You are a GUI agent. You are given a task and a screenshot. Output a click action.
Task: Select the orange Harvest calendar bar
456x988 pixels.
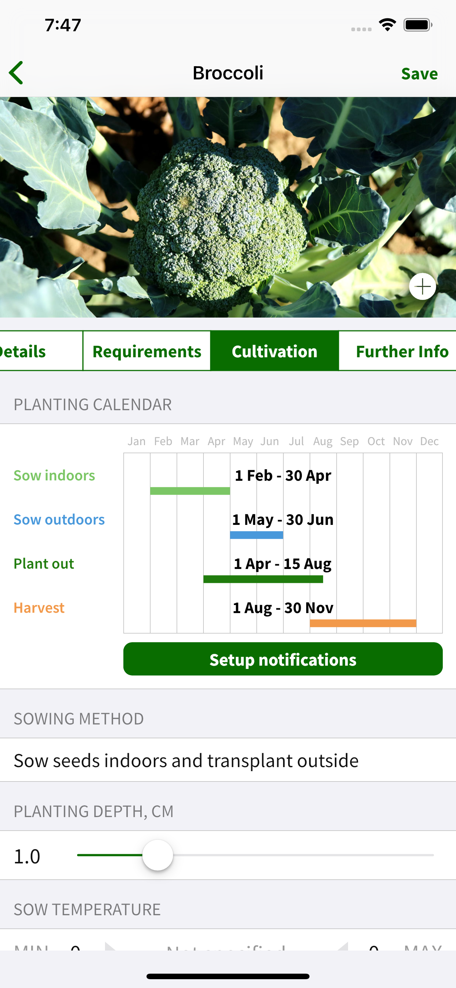click(363, 623)
